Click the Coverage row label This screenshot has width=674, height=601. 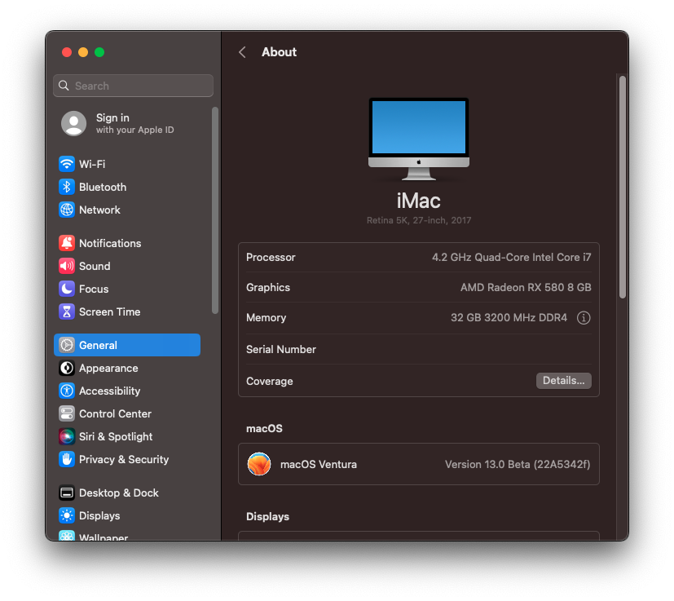[x=270, y=381]
